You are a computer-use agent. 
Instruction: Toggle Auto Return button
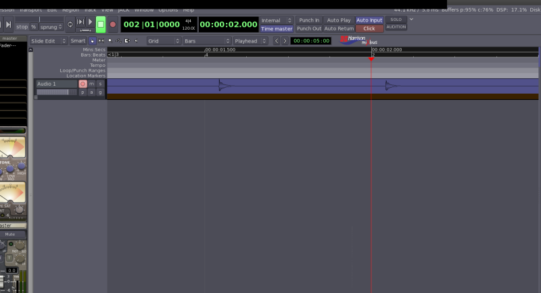339,28
